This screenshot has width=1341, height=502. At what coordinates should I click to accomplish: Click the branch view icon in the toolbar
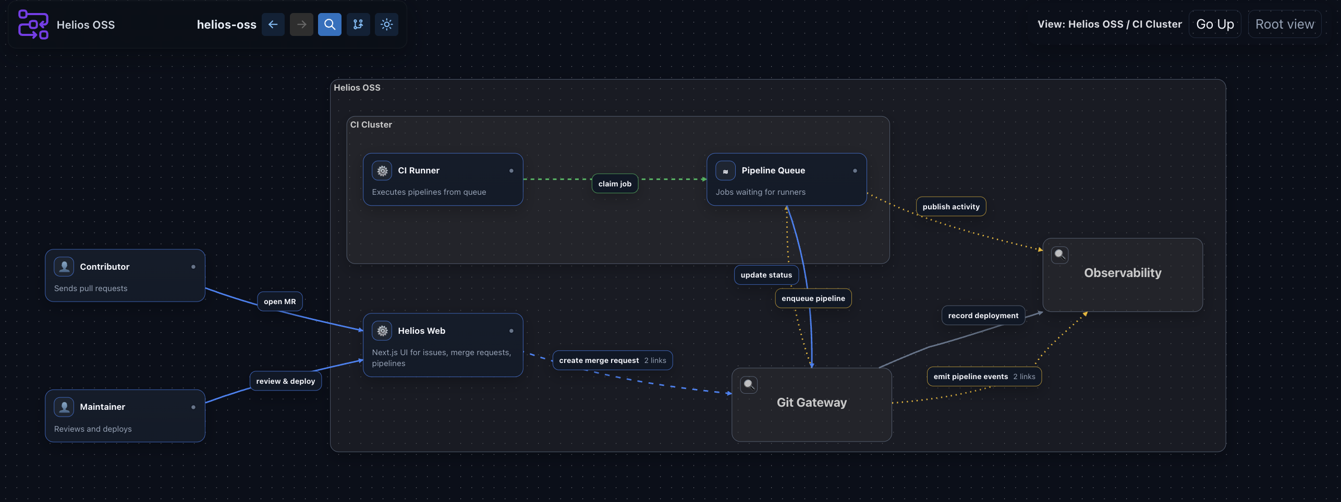click(x=358, y=24)
